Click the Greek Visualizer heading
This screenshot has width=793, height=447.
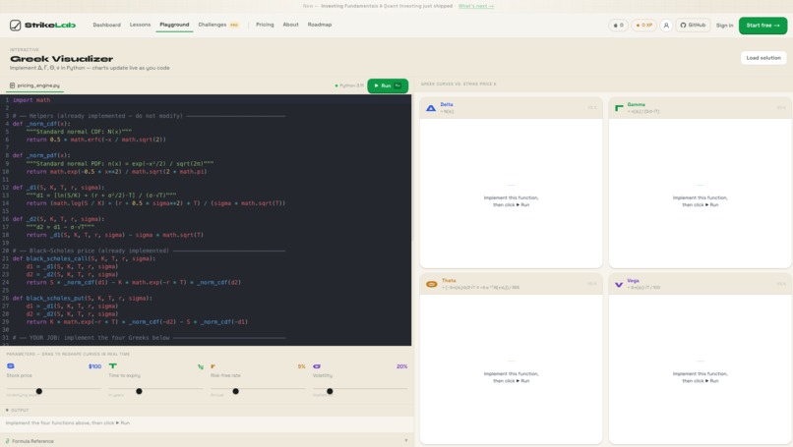tap(62, 59)
